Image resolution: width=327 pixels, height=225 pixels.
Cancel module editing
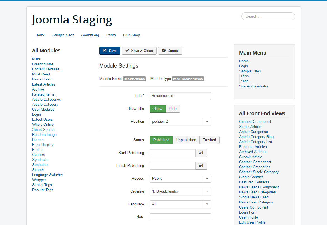coord(170,51)
